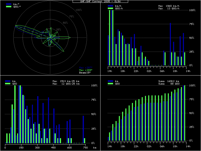The width and height of the screenshot is (201, 151).
Task: Click the 'Suma 88 QSO' total
Action: tap(169, 84)
